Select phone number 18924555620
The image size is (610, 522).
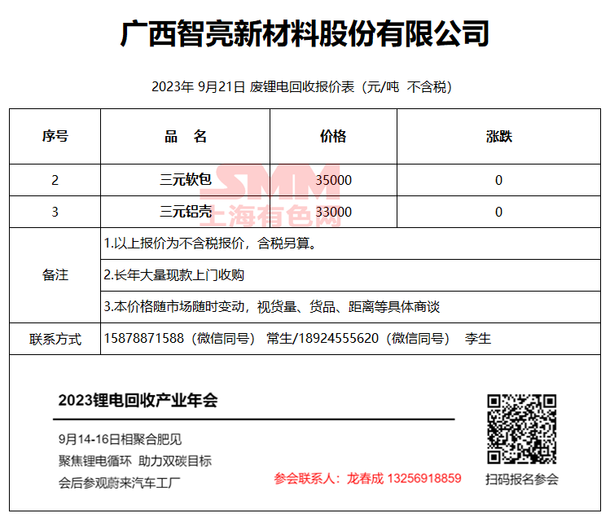339,339
